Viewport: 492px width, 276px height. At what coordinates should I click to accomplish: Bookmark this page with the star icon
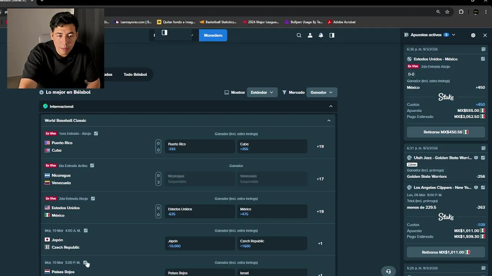tap(447, 12)
